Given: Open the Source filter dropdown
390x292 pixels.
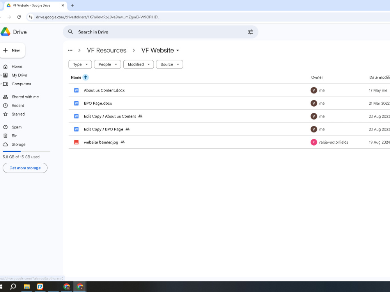Looking at the screenshot, I should click(x=170, y=65).
